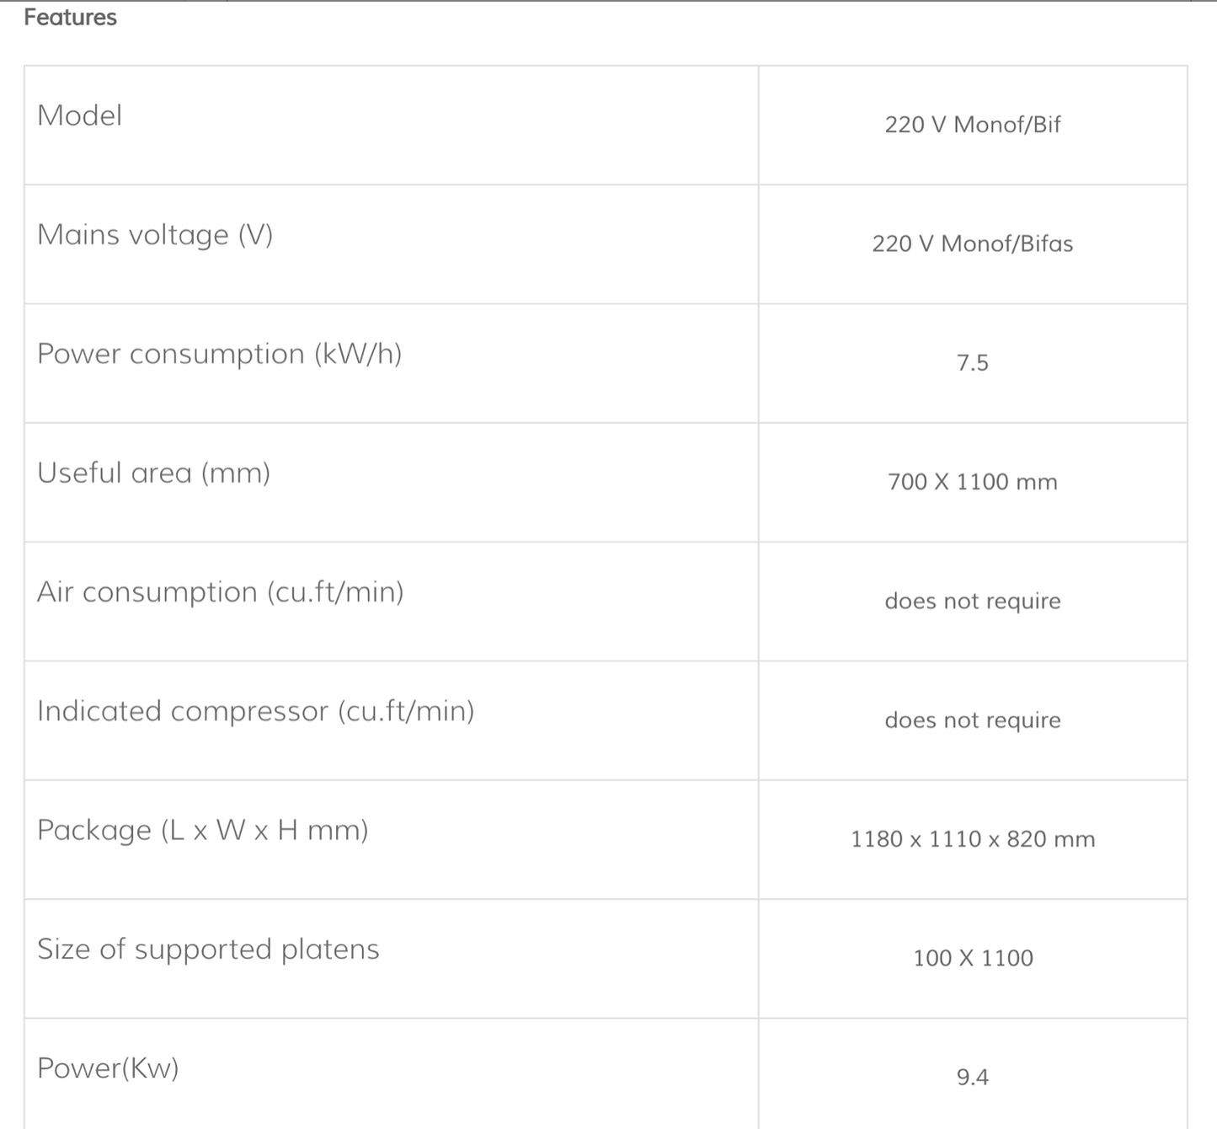Click the Indicated compressor (cu.ft/min) label
Screen dimensions: 1217x1129
pos(255,711)
